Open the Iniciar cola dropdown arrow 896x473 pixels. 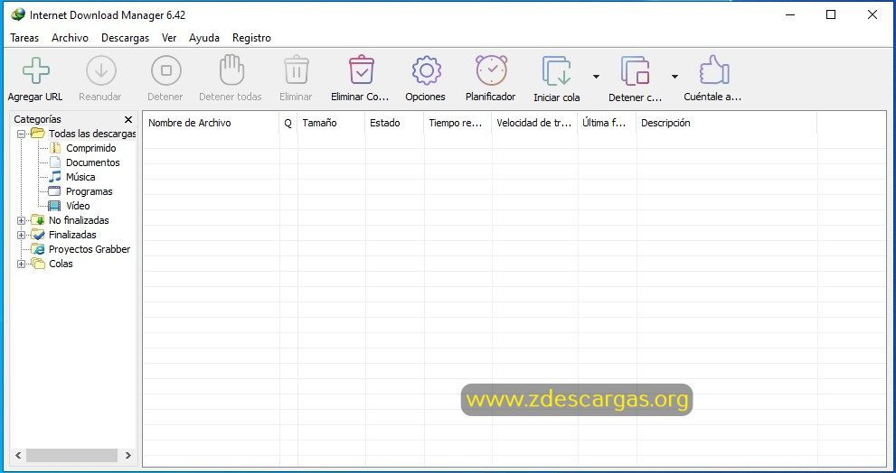pos(596,77)
